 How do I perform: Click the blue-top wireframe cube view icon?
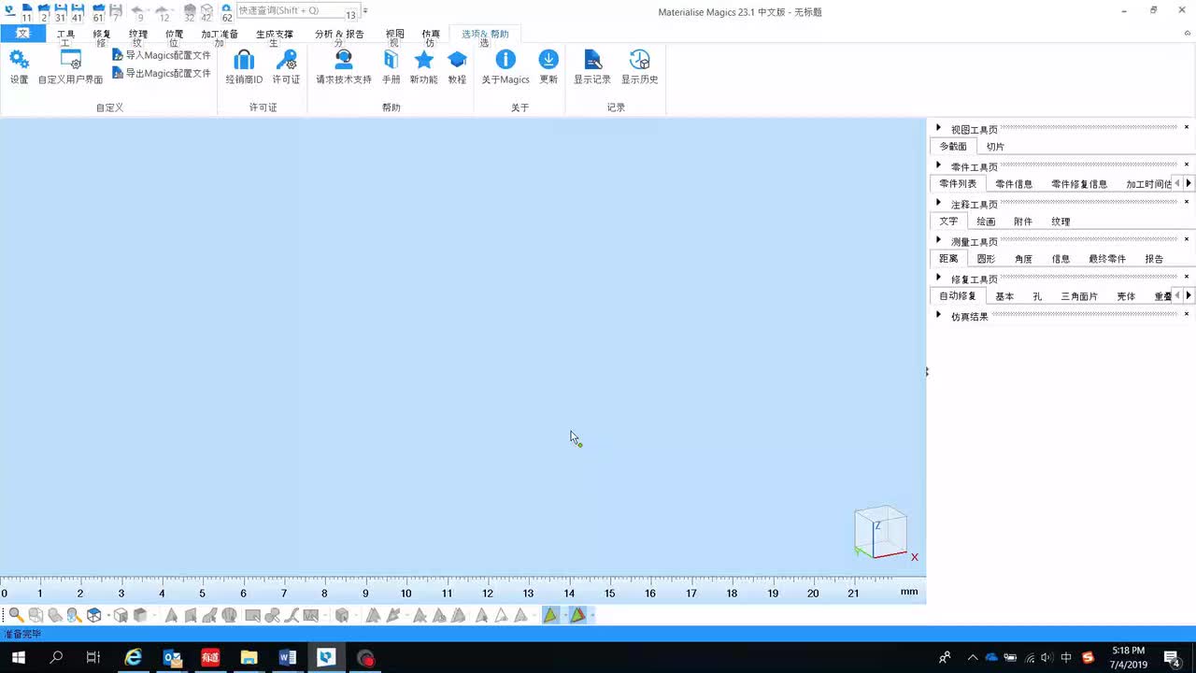pos(94,615)
